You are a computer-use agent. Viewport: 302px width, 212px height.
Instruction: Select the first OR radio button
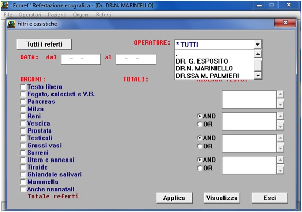pos(200,125)
